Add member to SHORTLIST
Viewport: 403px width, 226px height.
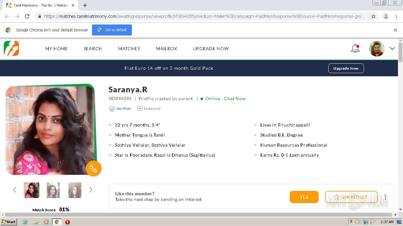[x=351, y=197]
